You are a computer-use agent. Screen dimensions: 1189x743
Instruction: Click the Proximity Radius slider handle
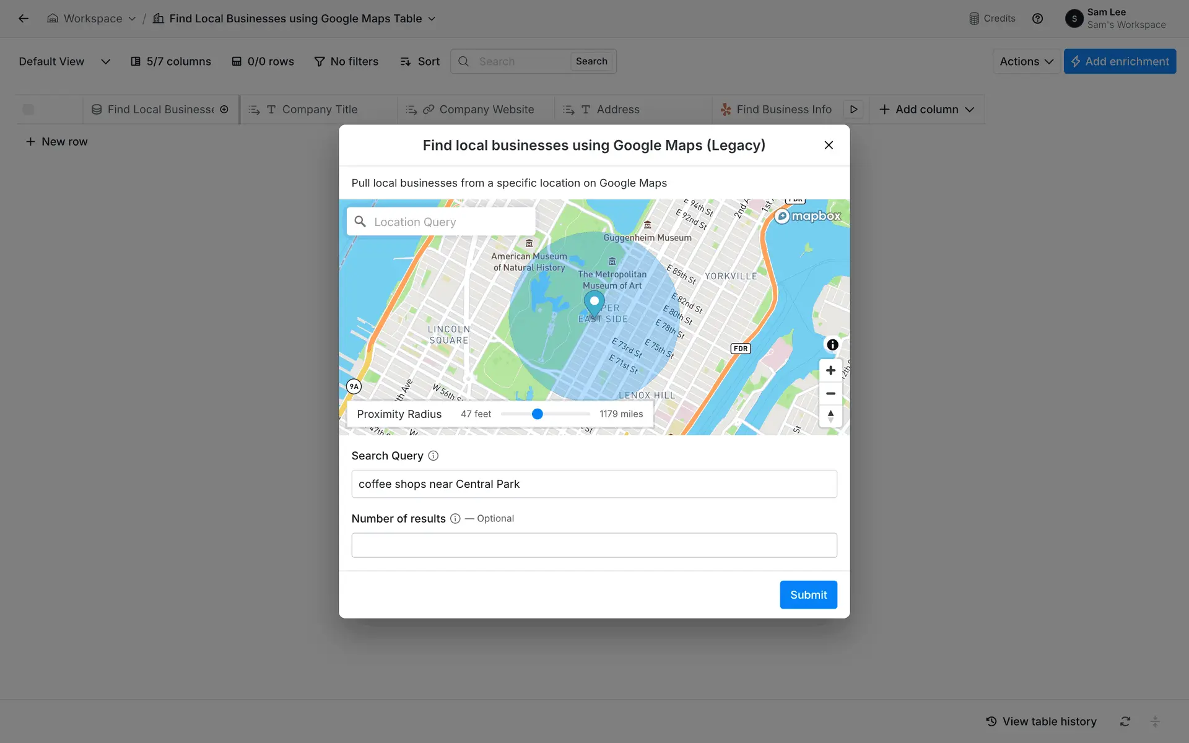[x=538, y=414]
